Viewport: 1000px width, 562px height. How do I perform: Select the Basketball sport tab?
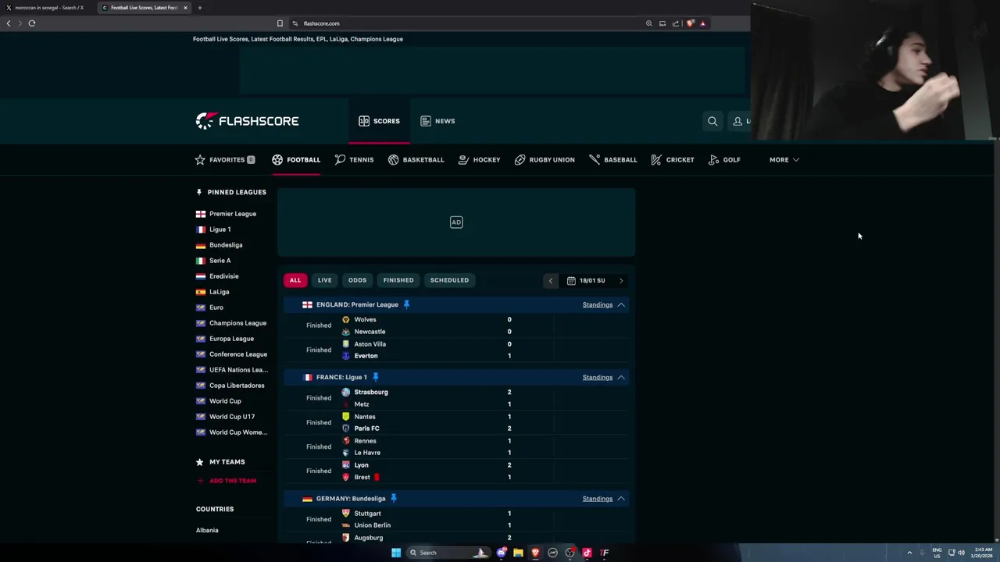click(x=416, y=159)
